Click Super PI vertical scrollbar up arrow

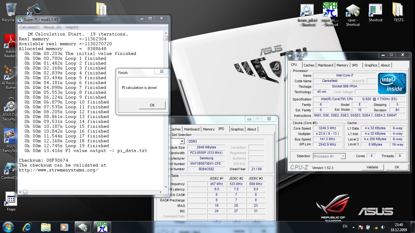166,33
